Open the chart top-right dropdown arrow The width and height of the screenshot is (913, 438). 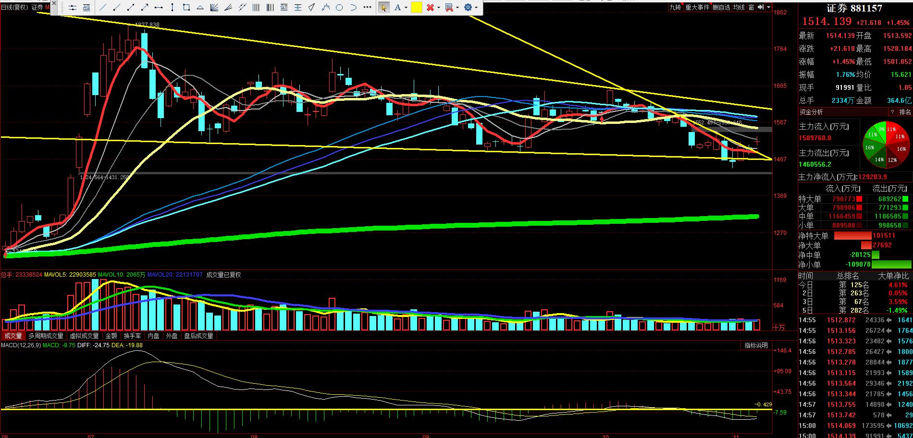coord(768,7)
